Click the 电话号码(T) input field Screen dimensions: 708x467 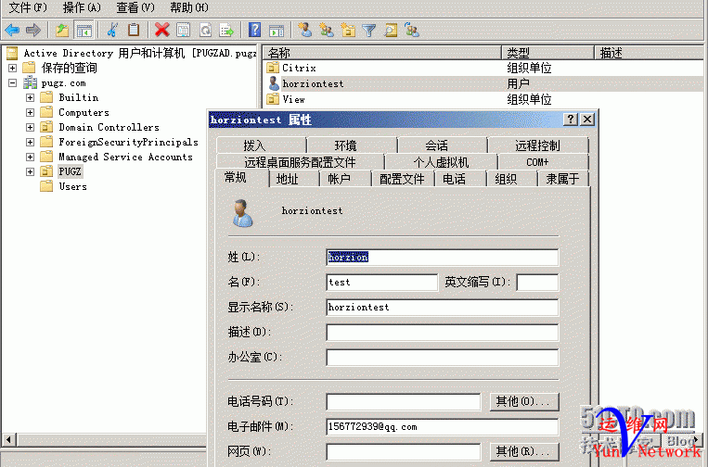pos(404,401)
